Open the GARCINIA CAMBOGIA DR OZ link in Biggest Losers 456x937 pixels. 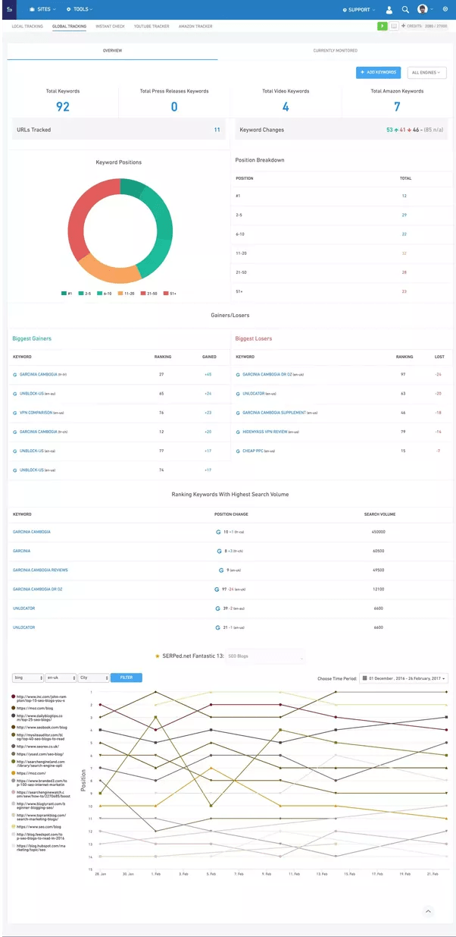coord(267,375)
